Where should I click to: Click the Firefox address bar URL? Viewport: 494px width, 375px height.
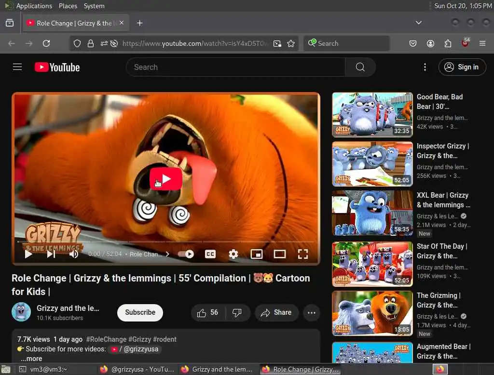click(x=195, y=43)
